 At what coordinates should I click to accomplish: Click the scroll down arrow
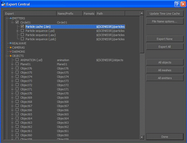[142, 137]
